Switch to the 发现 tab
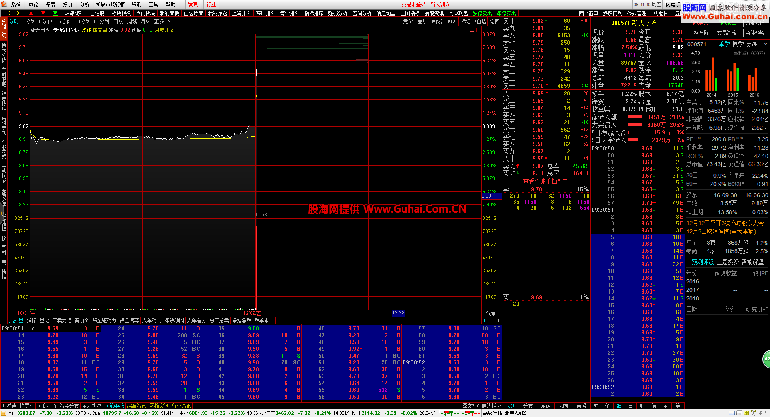The height and width of the screenshot is (417, 770). [x=193, y=4]
